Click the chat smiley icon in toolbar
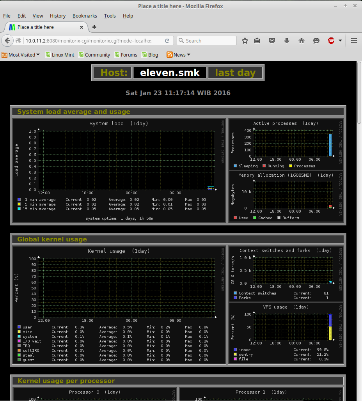The image size is (362, 401). click(x=316, y=41)
